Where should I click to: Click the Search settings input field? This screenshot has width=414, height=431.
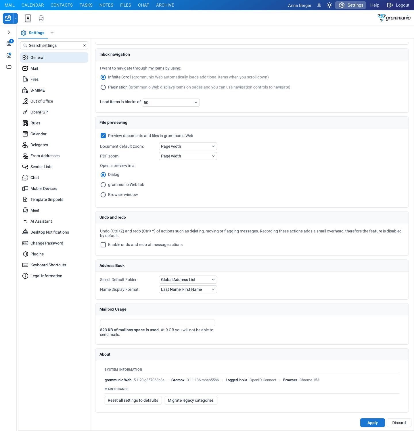[54, 45]
